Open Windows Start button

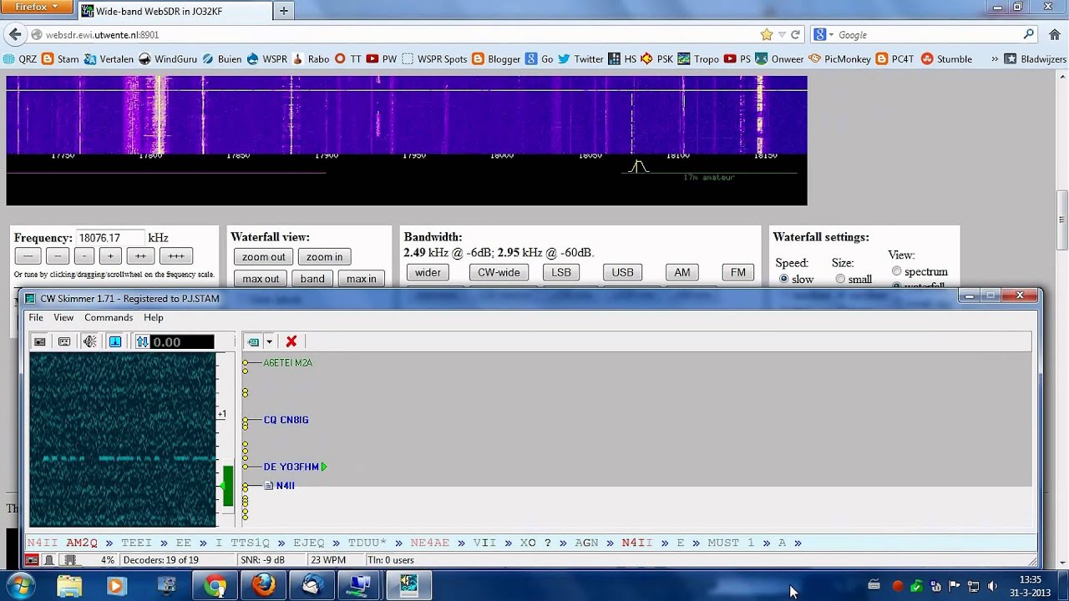19,586
